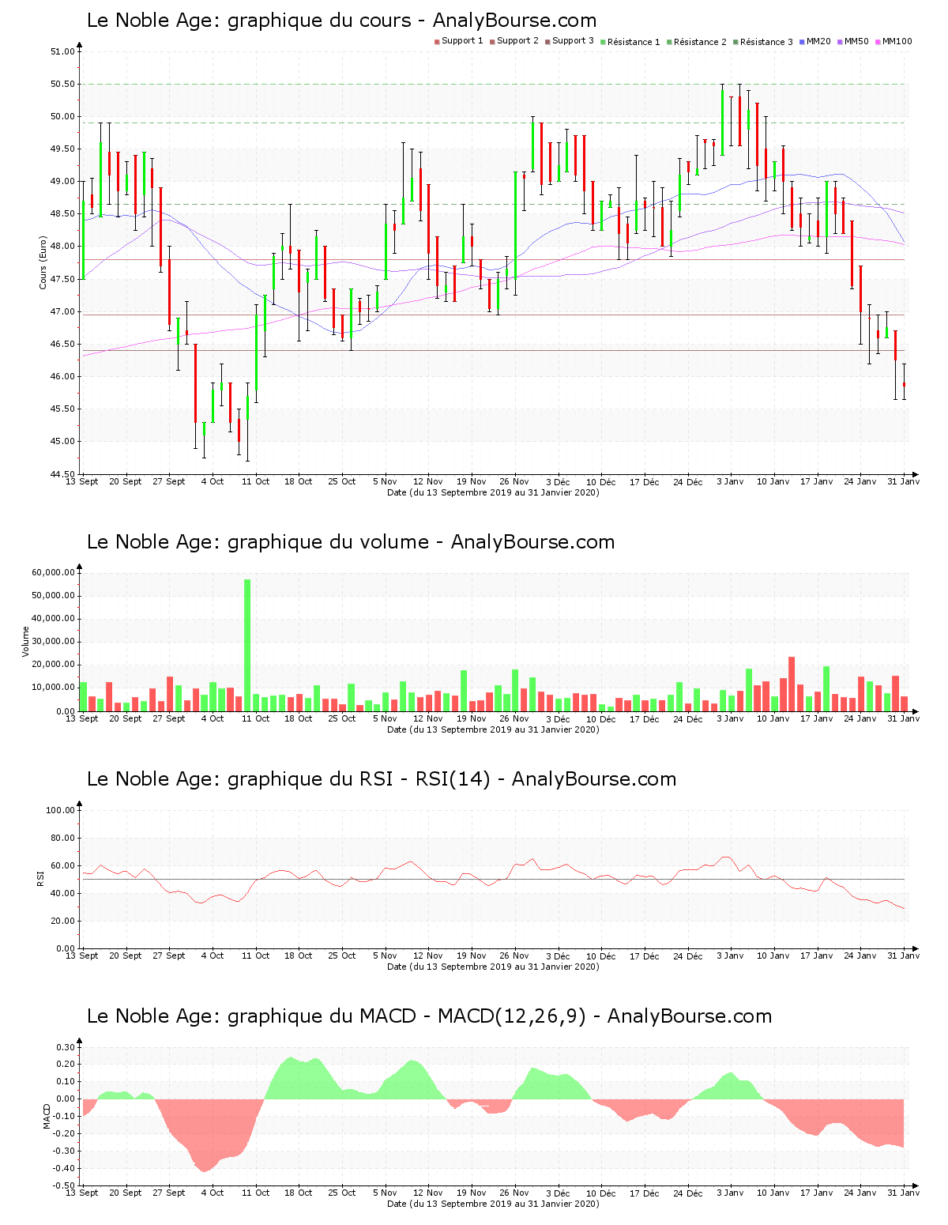Click the 'graphique du volume' chart title

click(x=350, y=542)
